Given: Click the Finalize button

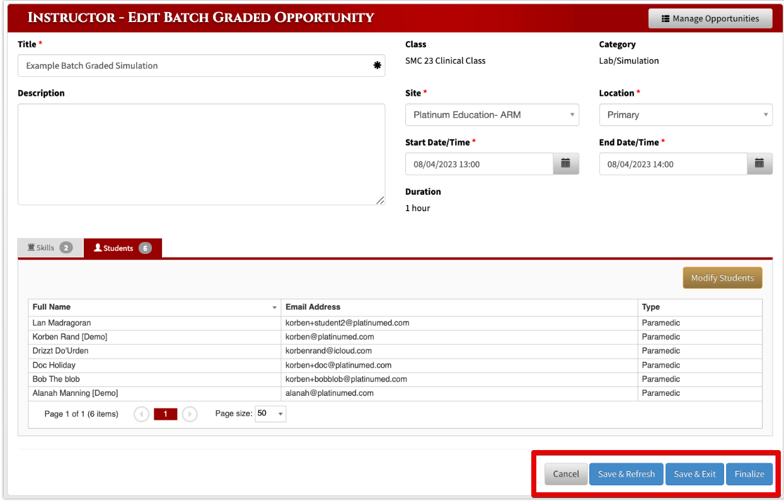Looking at the screenshot, I should point(749,474).
